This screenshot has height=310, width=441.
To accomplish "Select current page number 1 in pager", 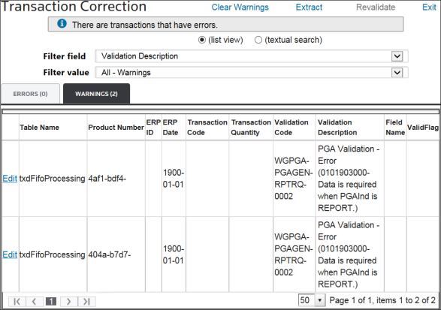I will 51,302.
